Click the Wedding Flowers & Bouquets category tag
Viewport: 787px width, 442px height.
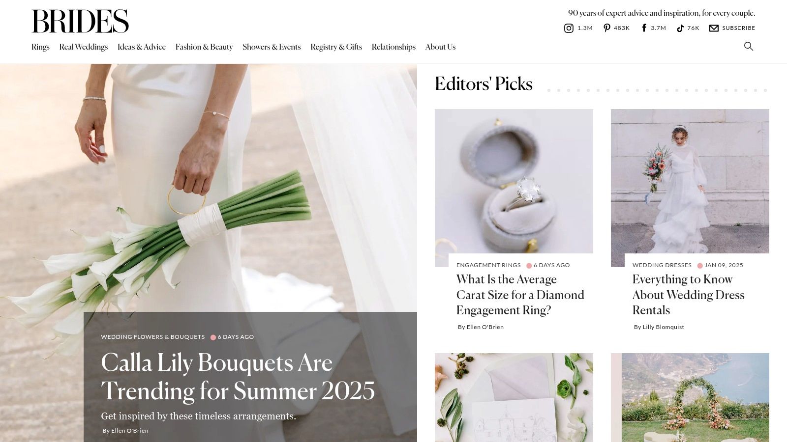click(x=153, y=337)
